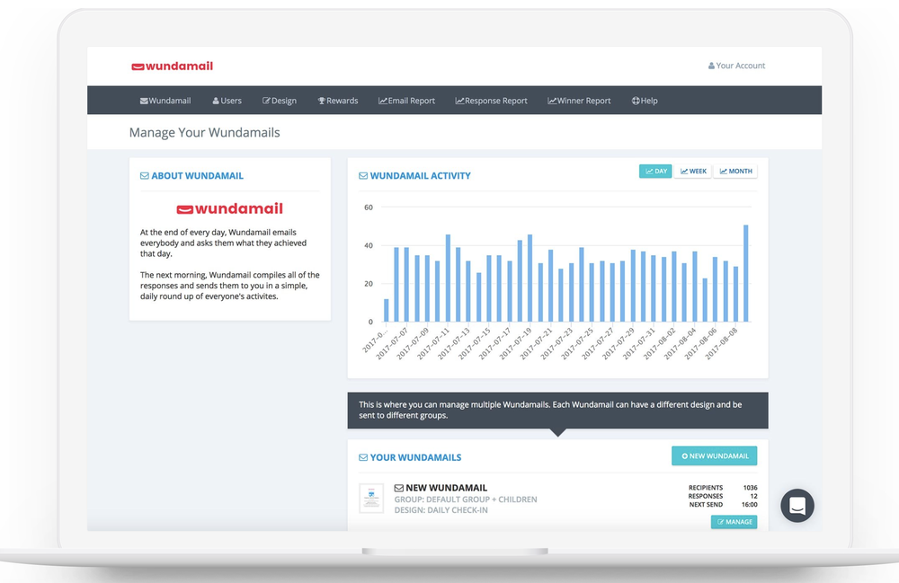
Task: Click the Your Wundamails heading envelope icon
Action: [363, 457]
